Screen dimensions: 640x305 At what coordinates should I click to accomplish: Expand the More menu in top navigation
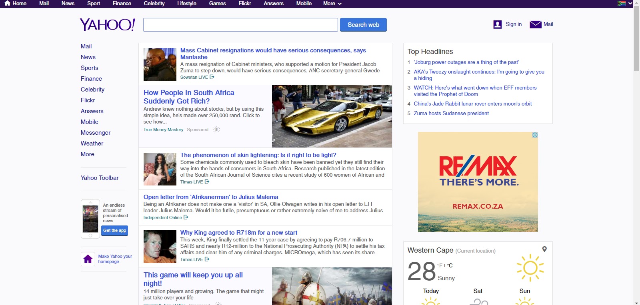click(332, 3)
